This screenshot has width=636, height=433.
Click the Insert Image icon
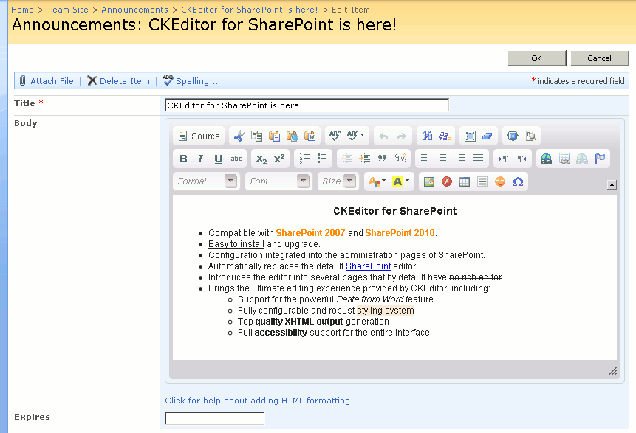[x=429, y=181]
